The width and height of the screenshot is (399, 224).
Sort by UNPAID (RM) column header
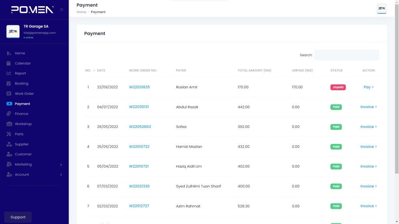302,71
